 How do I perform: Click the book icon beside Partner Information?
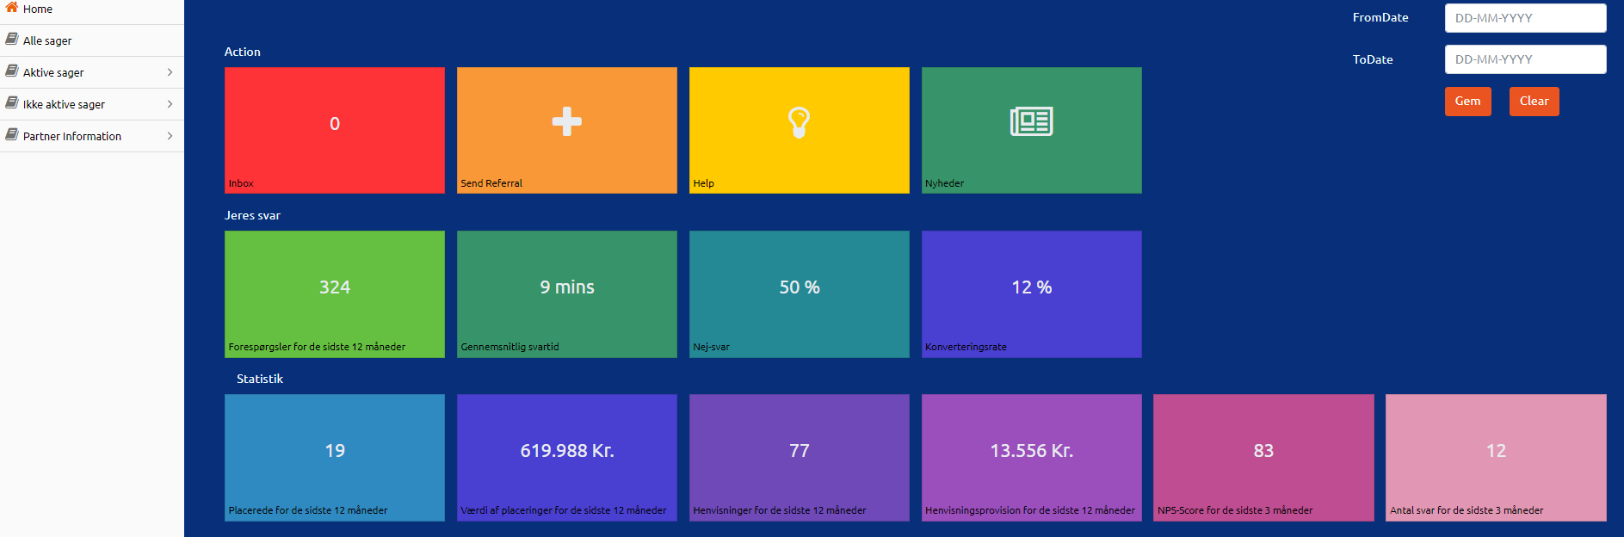pyautogui.click(x=12, y=135)
